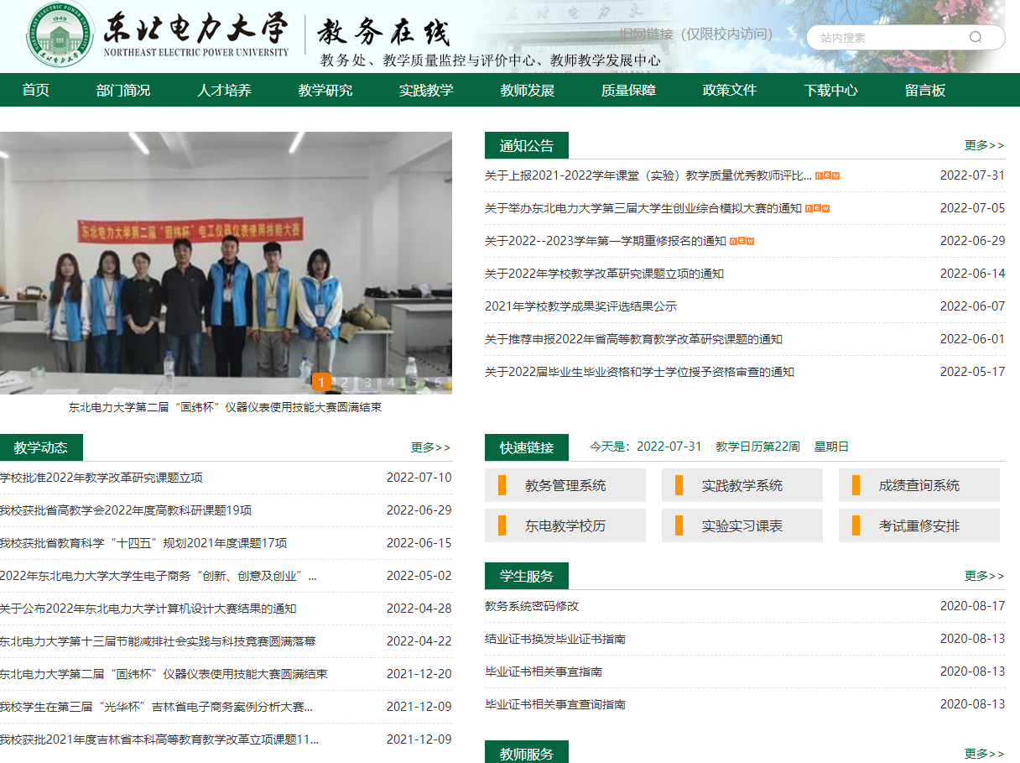Select carousel slide number 3

(367, 383)
